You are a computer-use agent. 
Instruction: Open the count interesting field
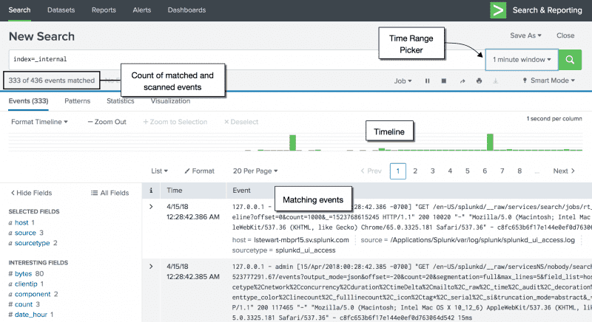(24, 304)
